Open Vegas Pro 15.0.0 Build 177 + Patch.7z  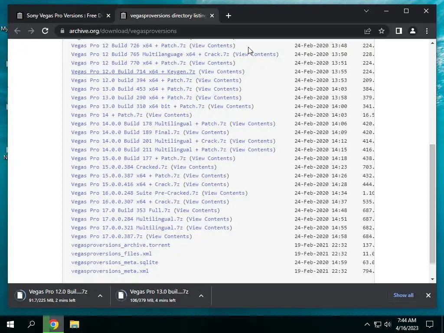click(x=128, y=158)
